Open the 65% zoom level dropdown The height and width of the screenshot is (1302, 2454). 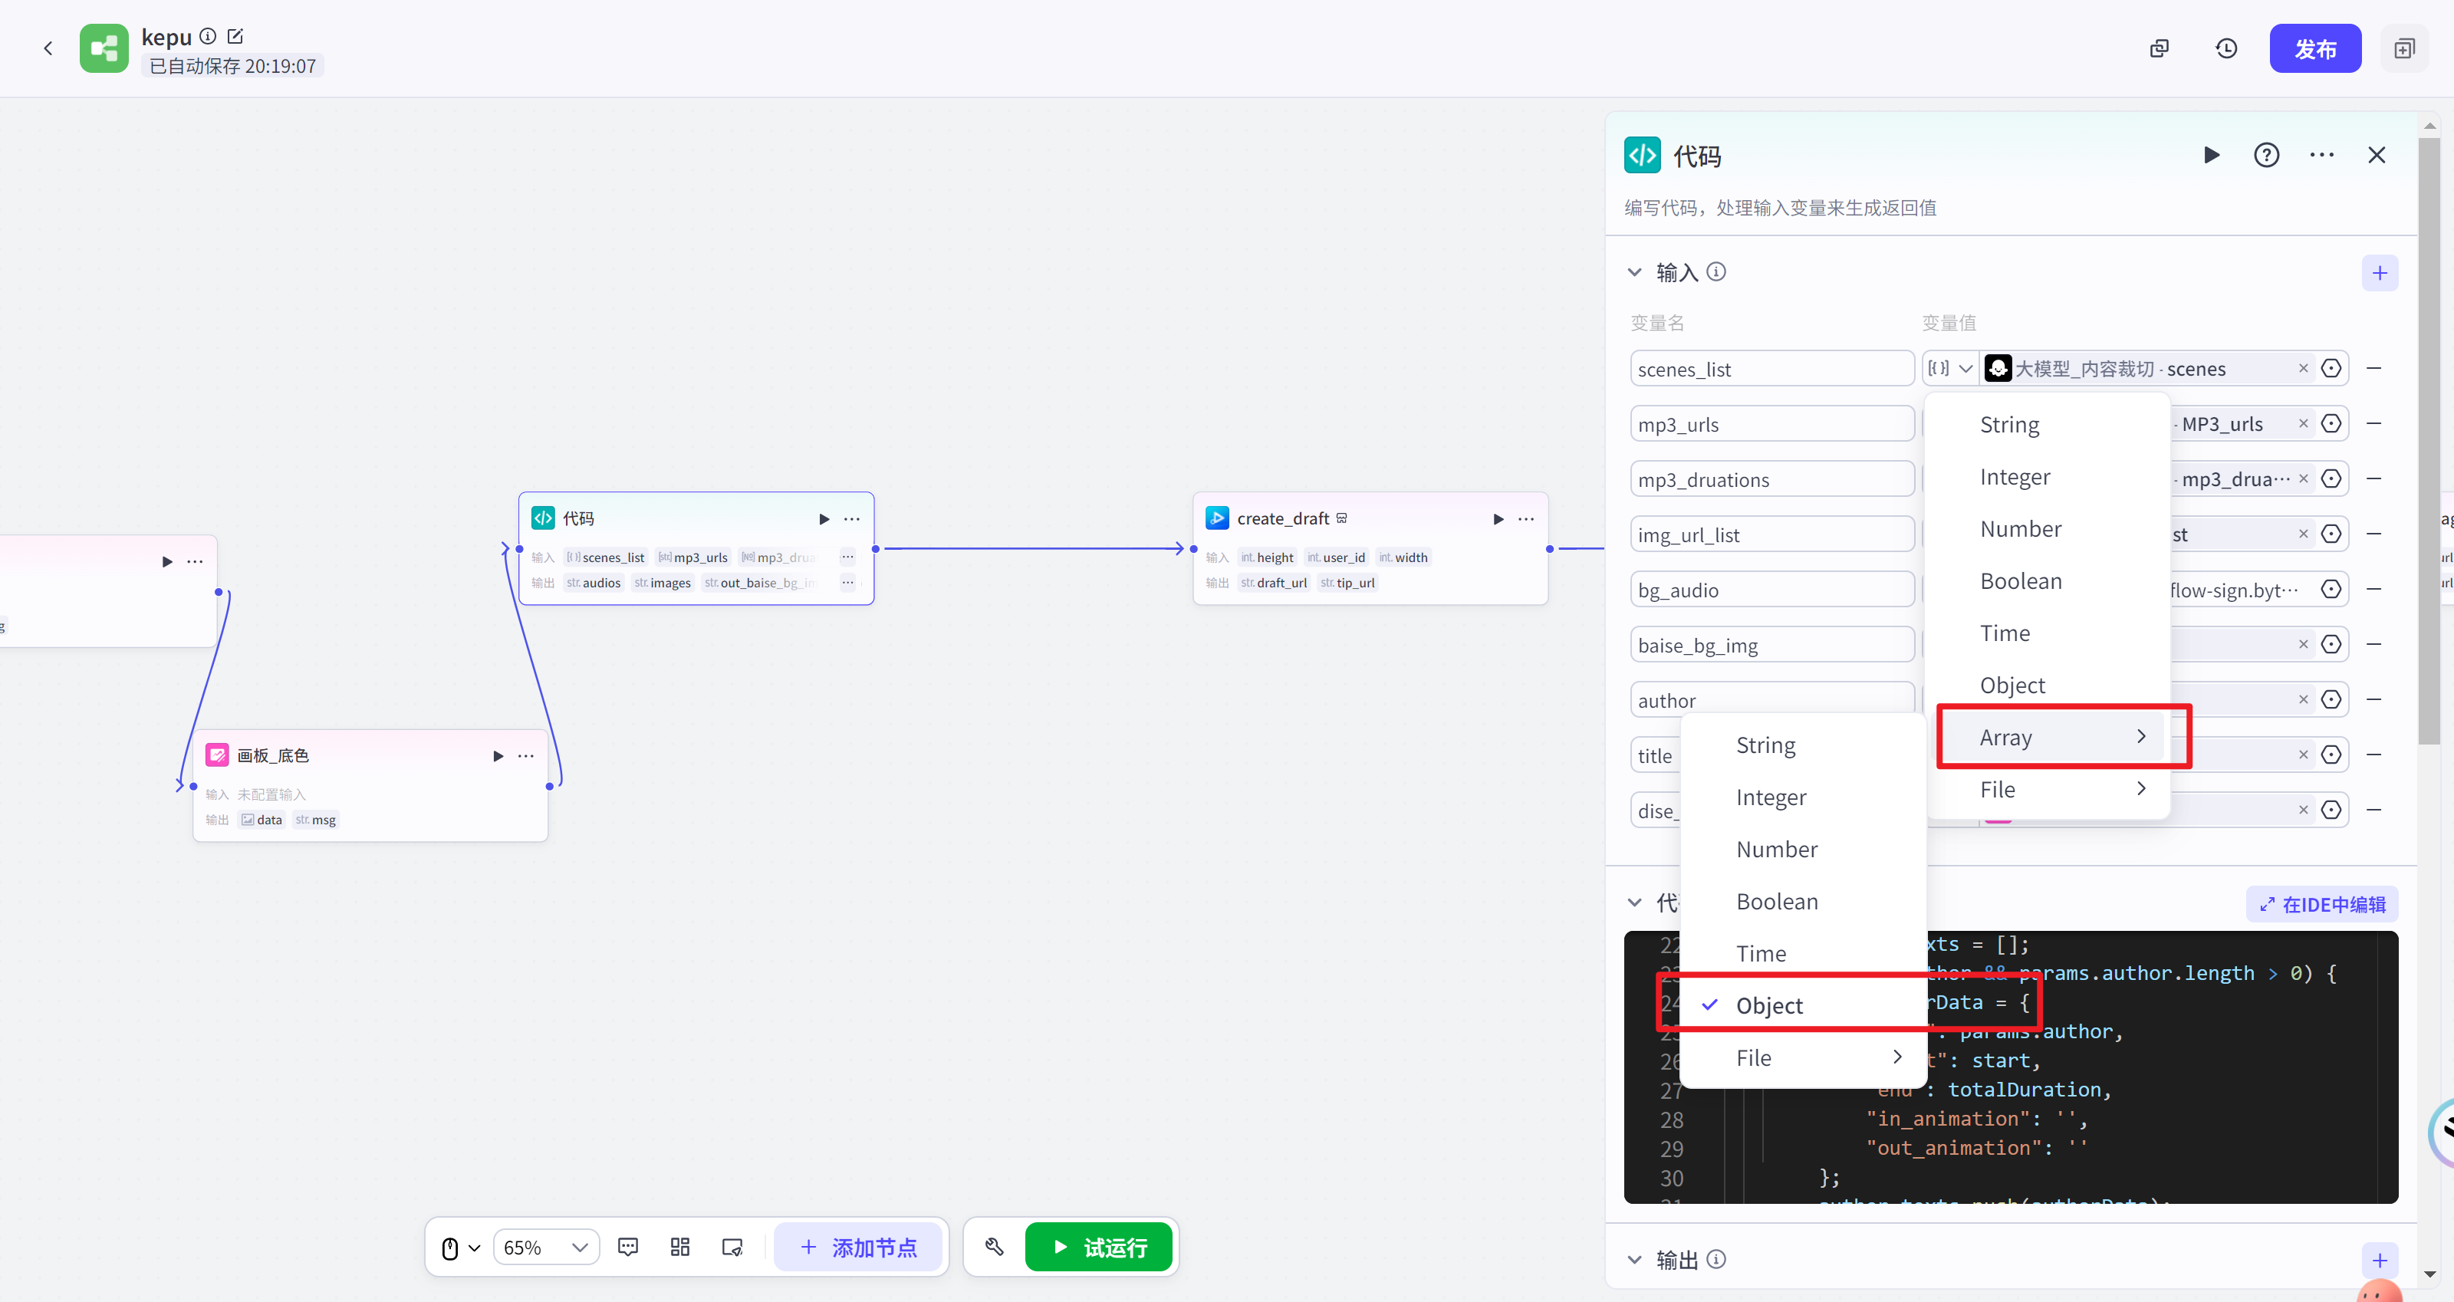(x=546, y=1248)
